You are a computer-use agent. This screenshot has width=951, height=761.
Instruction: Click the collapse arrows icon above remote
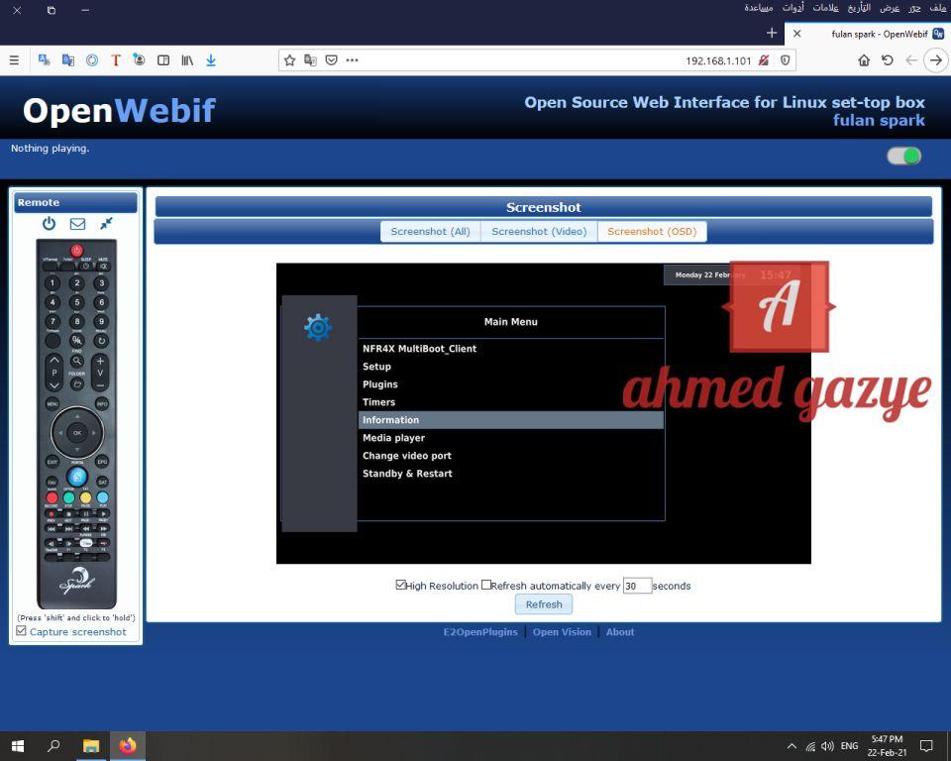point(106,223)
